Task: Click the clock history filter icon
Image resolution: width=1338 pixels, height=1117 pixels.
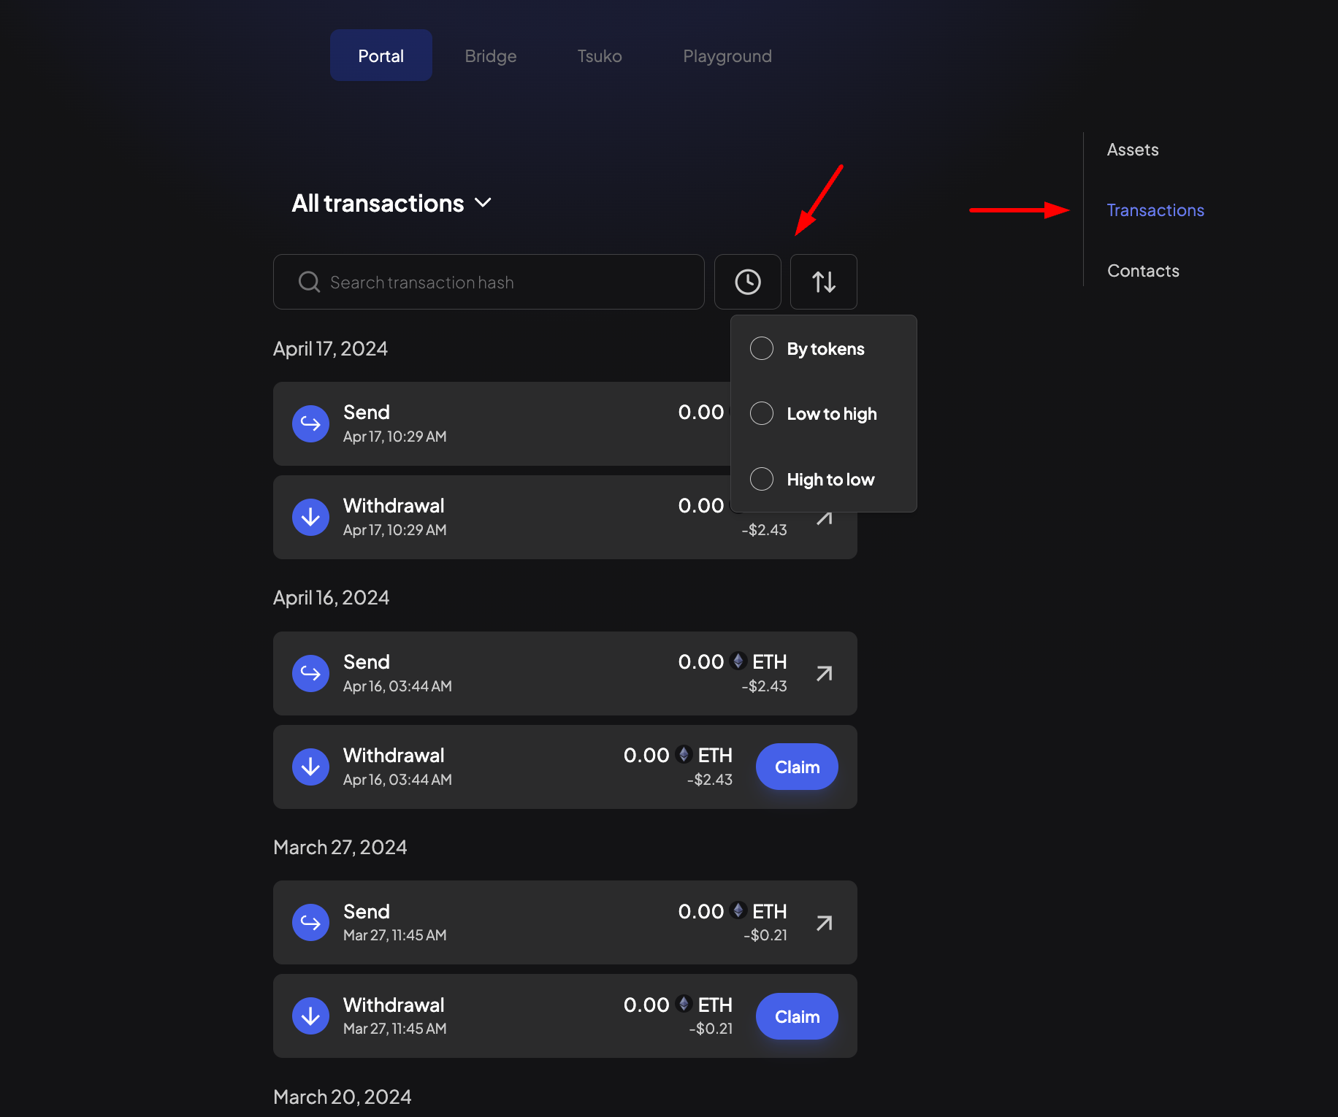Action: pyautogui.click(x=747, y=282)
